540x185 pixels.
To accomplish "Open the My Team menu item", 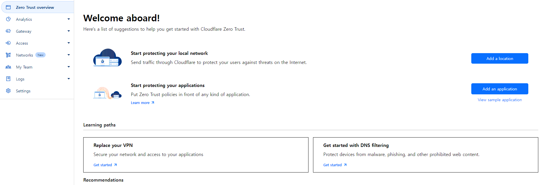I will tap(37, 67).
